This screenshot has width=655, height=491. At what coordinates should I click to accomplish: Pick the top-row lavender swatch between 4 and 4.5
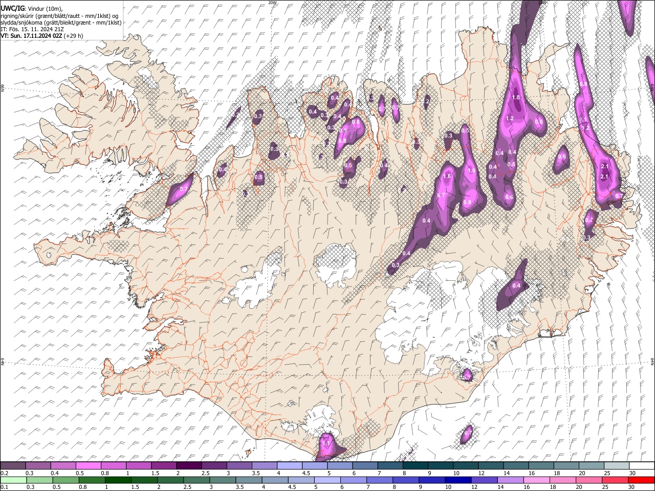(289, 465)
